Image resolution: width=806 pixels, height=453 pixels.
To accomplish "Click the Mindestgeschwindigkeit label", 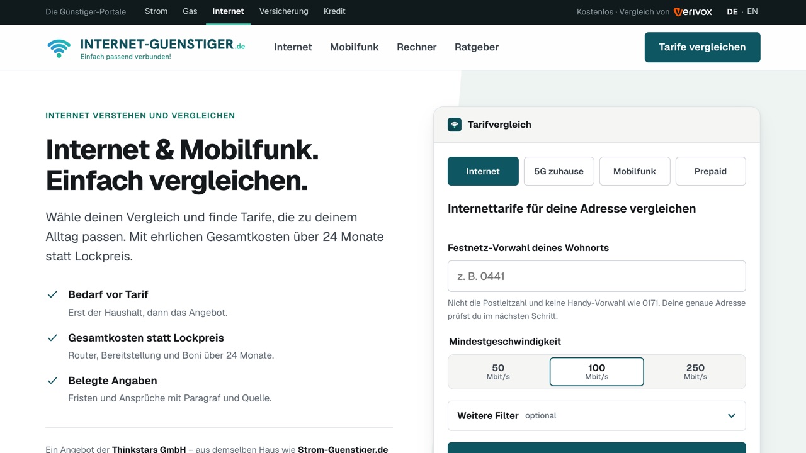I will pos(505,342).
